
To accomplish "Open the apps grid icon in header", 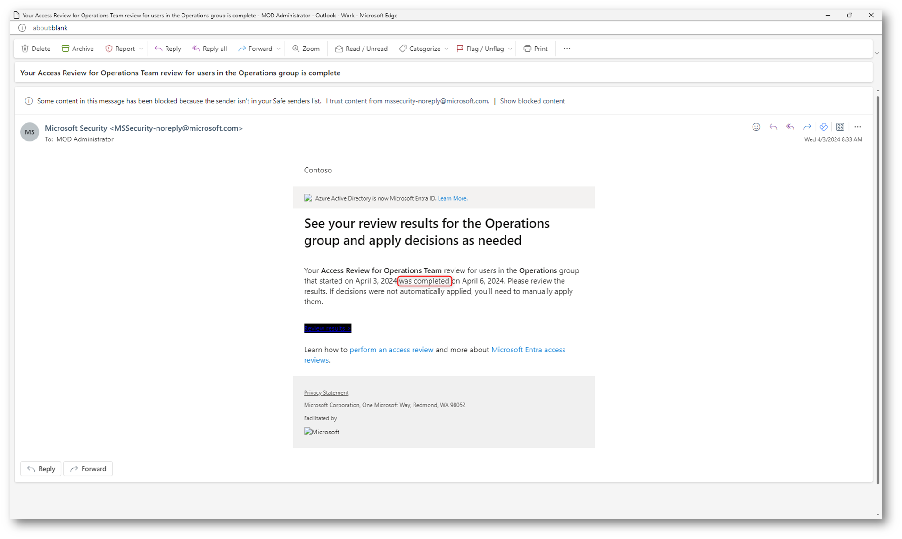I will 840,127.
